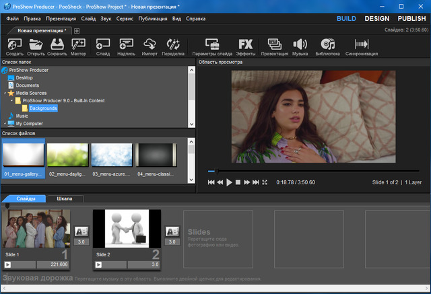Stop the preview playback
This screenshot has height=294, width=431.
coord(238,182)
